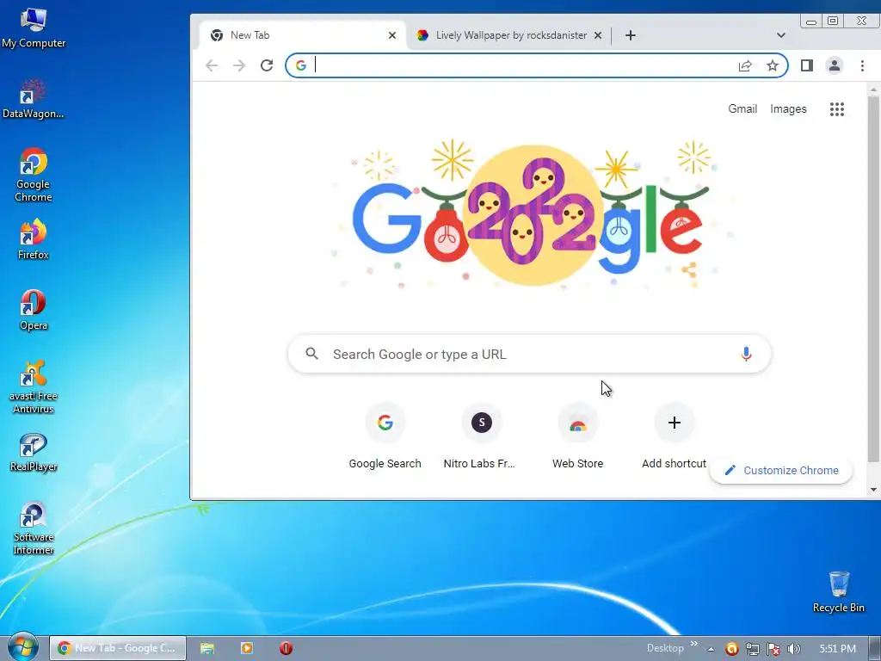Image resolution: width=881 pixels, height=661 pixels.
Task: Open the Chrome side panel icon
Action: click(807, 65)
